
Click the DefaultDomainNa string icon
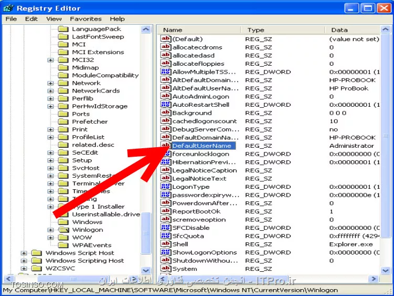tap(165, 137)
